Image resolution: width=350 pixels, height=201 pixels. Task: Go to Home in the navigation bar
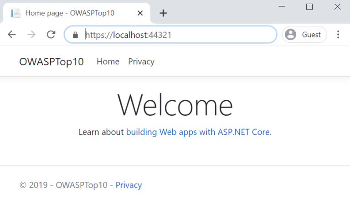pyautogui.click(x=108, y=62)
